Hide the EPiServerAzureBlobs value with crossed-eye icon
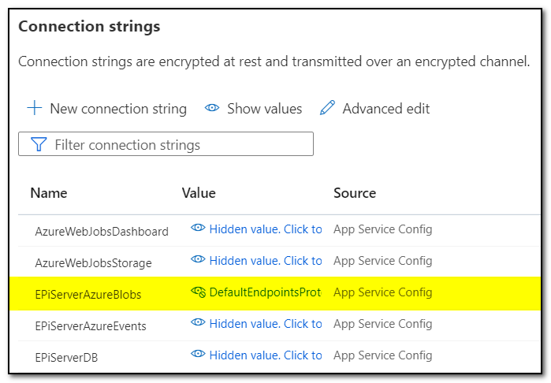This screenshot has height=383, width=551. (x=199, y=292)
